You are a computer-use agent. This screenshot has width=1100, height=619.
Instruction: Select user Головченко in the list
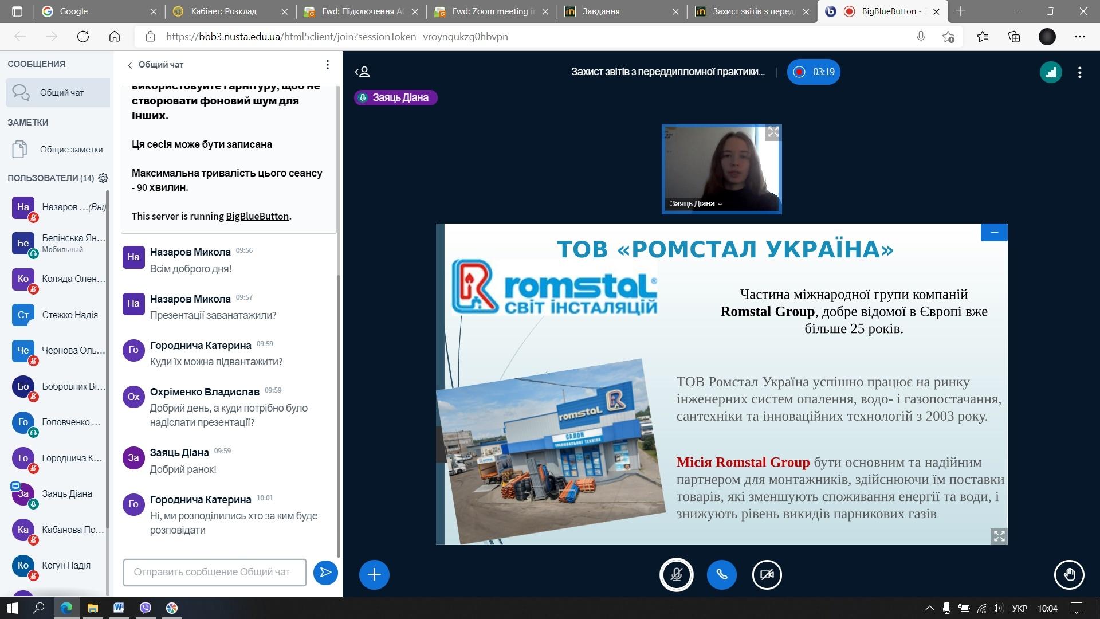tap(58, 422)
